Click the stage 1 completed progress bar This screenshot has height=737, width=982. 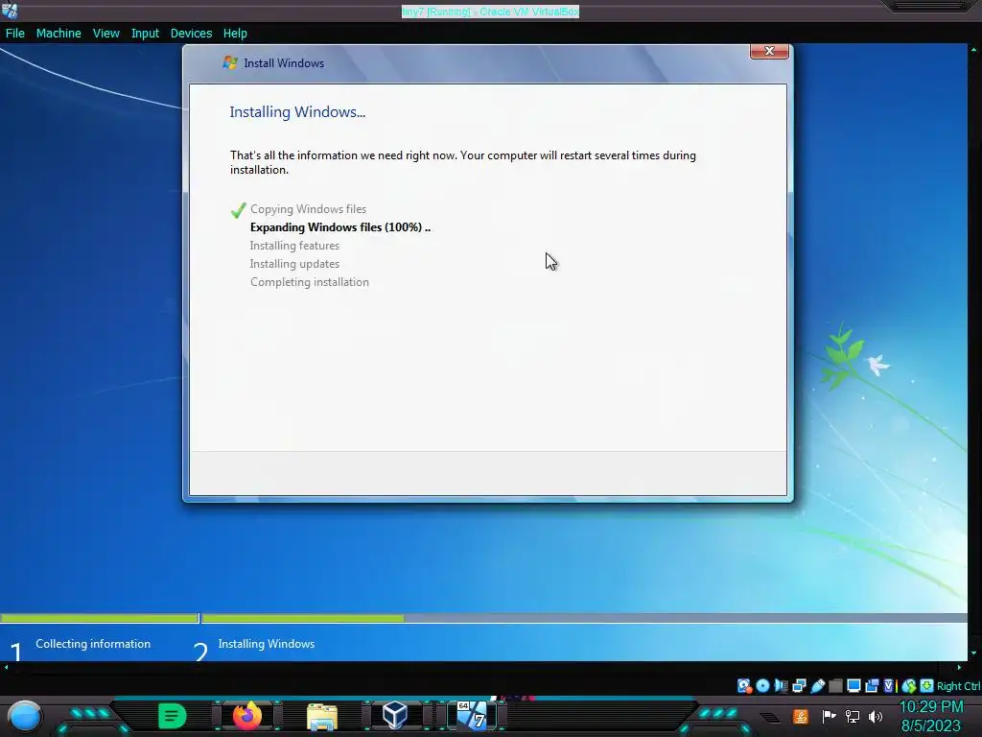coord(100,618)
